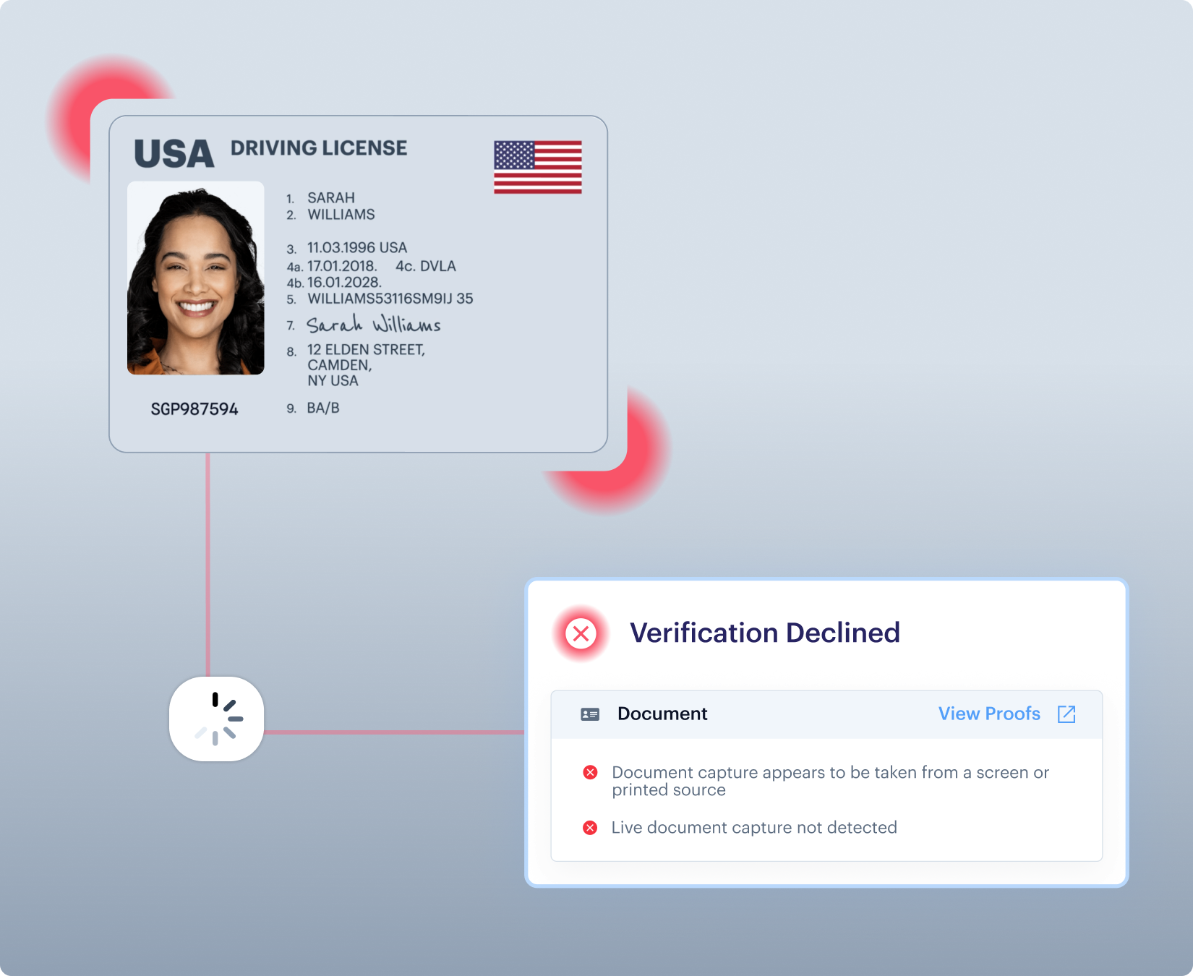Open the external link icon beside View Proofs
This screenshot has width=1193, height=976.
coord(1066,714)
